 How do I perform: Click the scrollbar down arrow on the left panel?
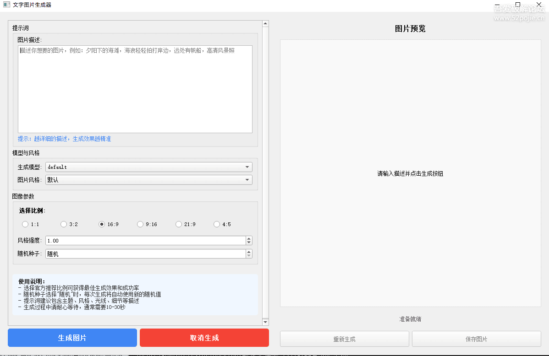tap(265, 322)
